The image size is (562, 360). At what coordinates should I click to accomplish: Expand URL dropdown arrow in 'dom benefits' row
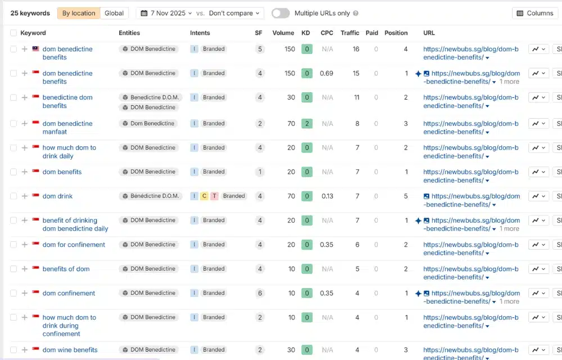pyautogui.click(x=487, y=181)
